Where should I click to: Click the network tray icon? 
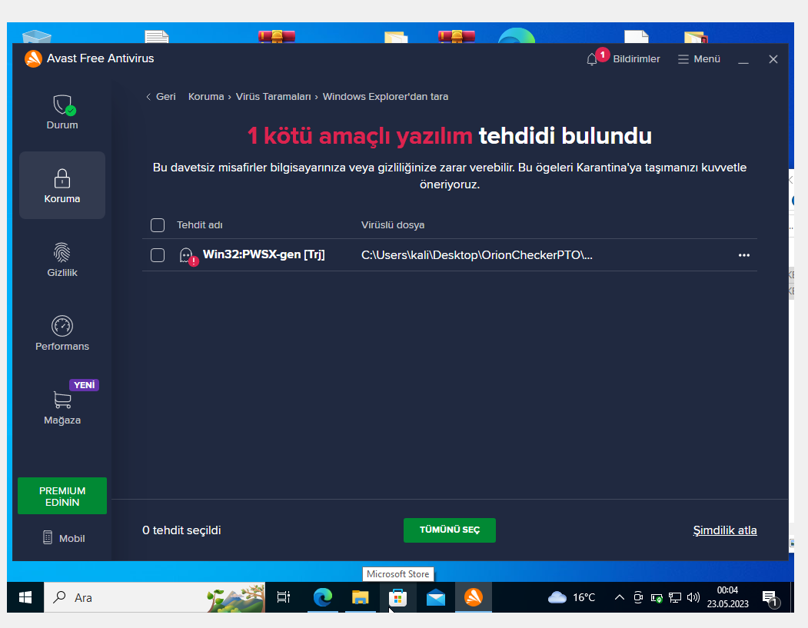point(674,597)
